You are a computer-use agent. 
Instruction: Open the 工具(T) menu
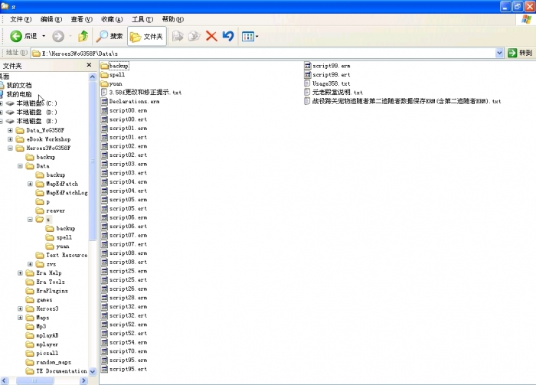point(142,18)
